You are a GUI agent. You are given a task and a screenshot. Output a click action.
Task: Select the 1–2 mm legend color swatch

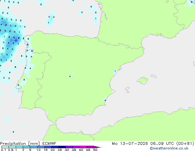point(19,147)
